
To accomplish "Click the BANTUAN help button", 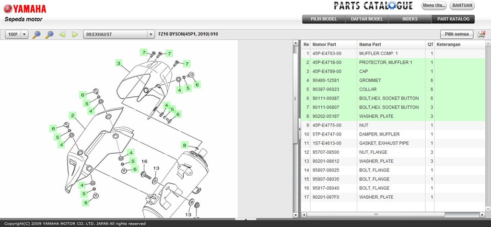I will [x=462, y=6].
